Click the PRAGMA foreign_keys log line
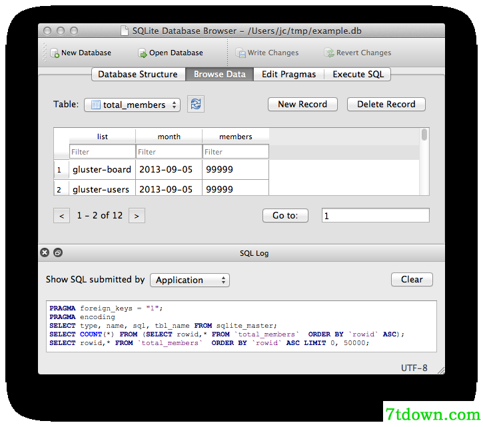The image size is (483, 427). point(106,308)
